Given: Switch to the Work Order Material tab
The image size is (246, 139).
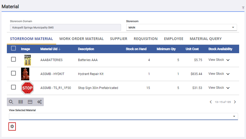Looking at the screenshot, I should tap(81, 39).
